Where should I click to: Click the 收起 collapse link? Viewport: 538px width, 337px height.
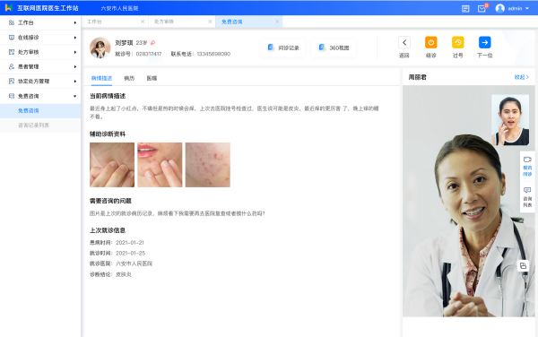coord(522,77)
